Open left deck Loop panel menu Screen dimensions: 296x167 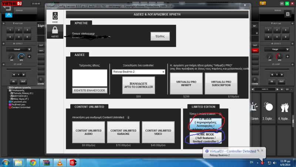(4, 64)
